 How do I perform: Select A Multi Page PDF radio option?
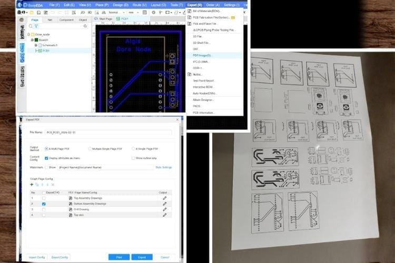(x=46, y=149)
